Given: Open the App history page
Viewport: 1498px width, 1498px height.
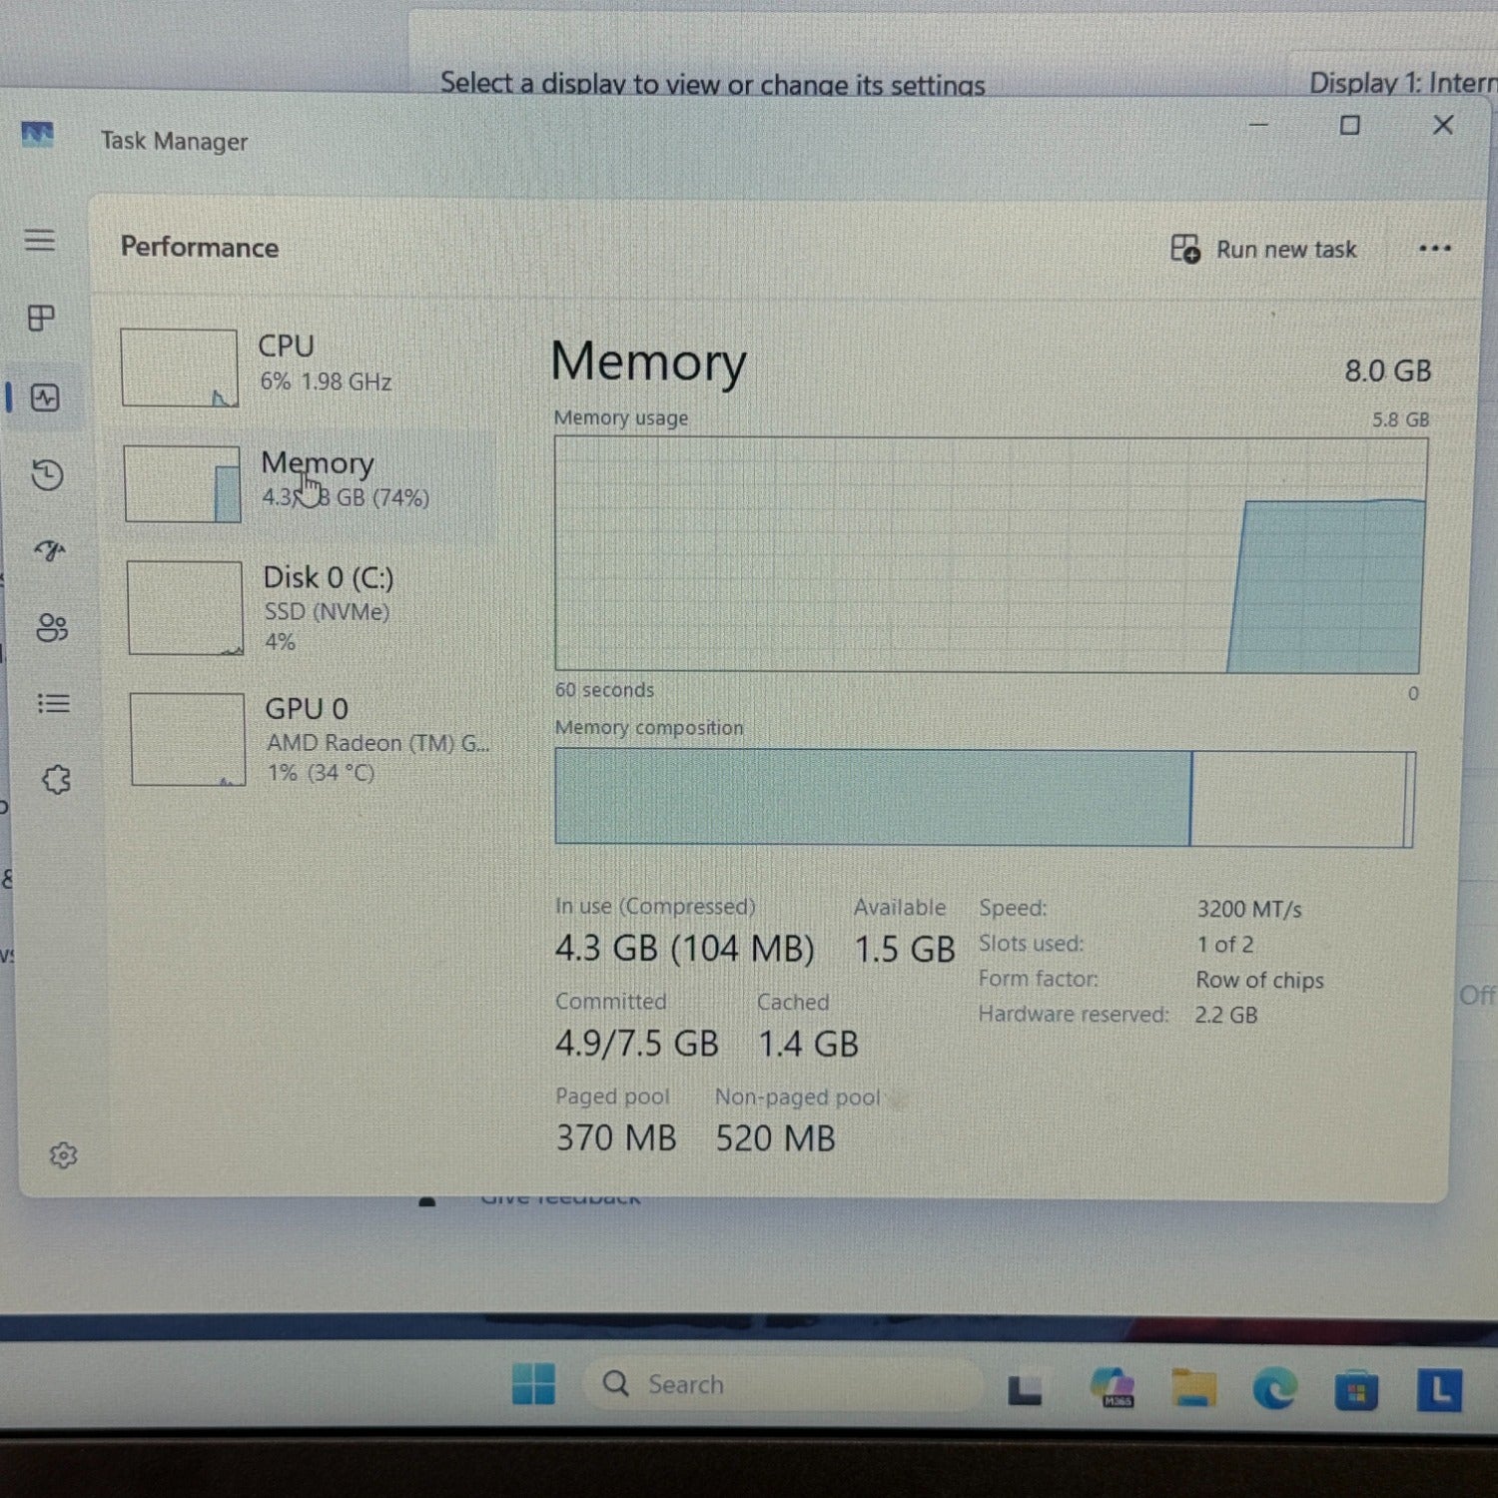Looking at the screenshot, I should (x=47, y=474).
